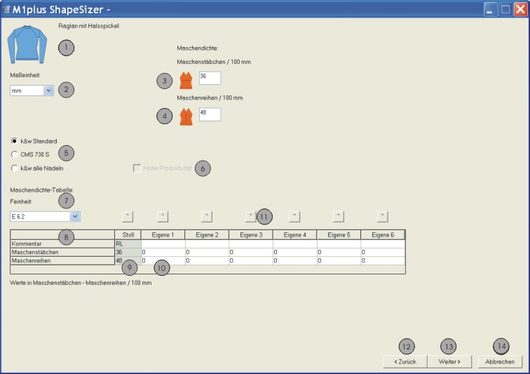Click the orange Maschenstäbchen stitch icon
Viewport: 530px width, 374px height.
(x=186, y=79)
